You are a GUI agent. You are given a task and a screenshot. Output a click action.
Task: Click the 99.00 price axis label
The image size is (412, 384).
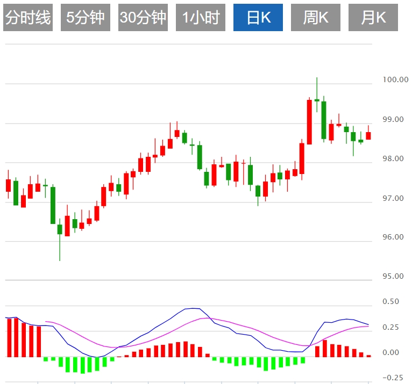point(393,119)
